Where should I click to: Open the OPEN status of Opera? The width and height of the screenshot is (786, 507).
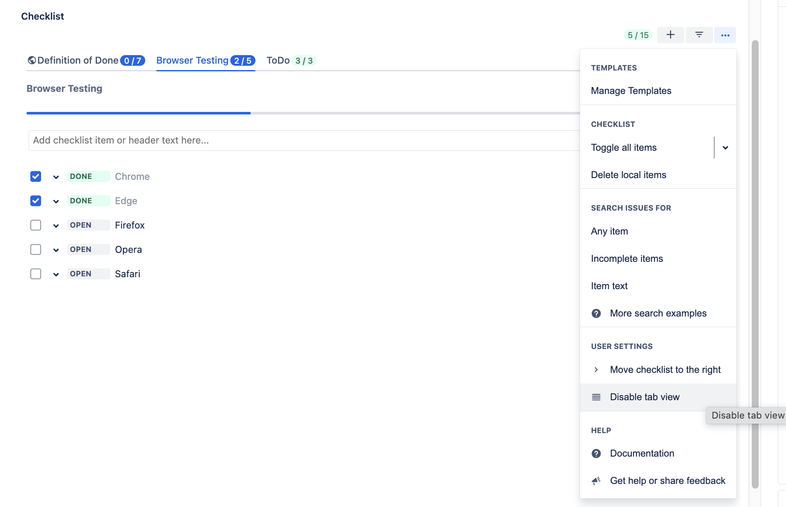pyautogui.click(x=88, y=249)
